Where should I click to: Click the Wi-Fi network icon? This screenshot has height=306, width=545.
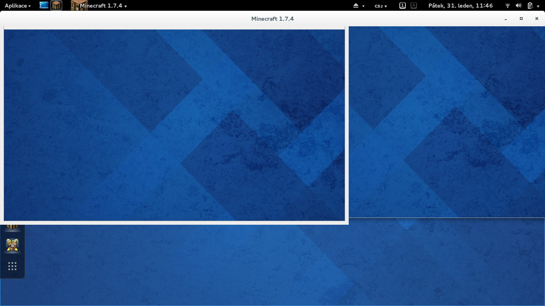(507, 6)
